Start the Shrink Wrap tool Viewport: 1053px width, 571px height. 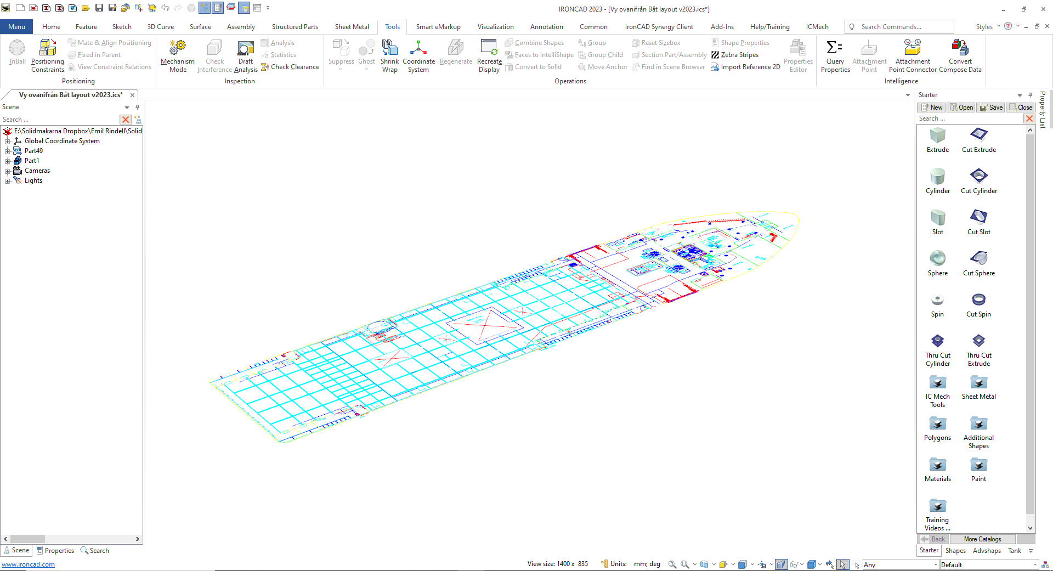point(390,56)
